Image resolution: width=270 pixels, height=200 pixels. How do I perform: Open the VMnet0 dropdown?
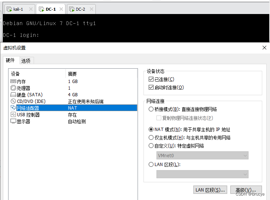click(202, 155)
